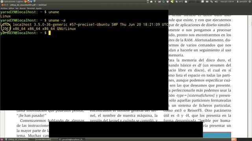Screen dimensions: 252x141
Task: Close the window with orange close button
Action: click(x=2, y=5)
